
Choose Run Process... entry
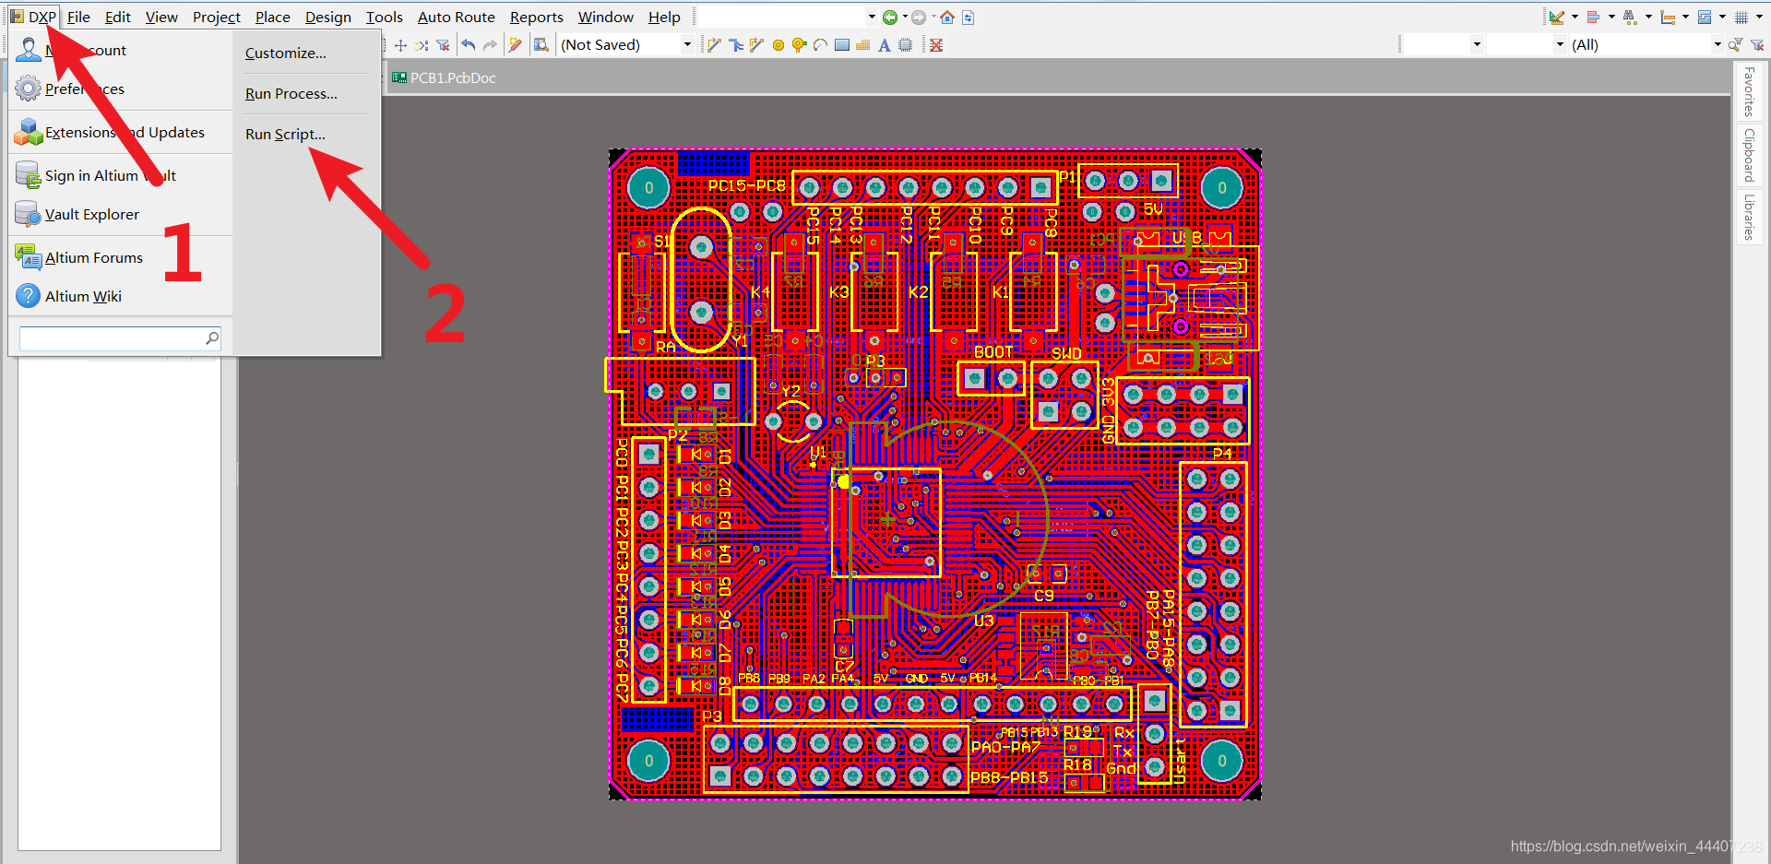click(x=291, y=93)
